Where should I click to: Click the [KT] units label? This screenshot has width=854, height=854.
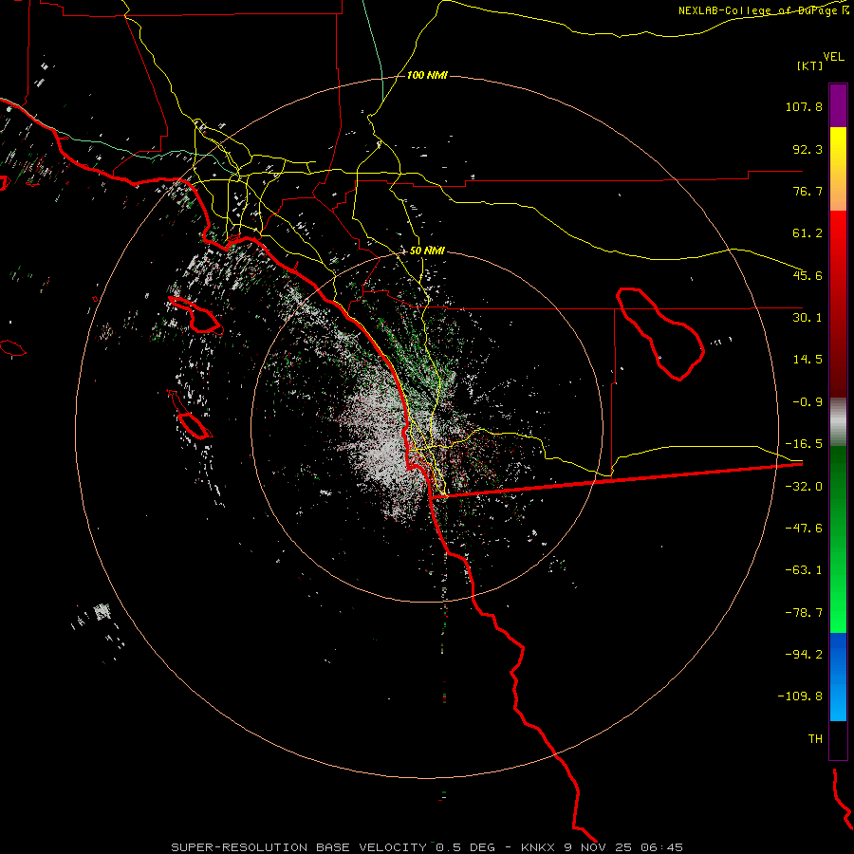810,65
